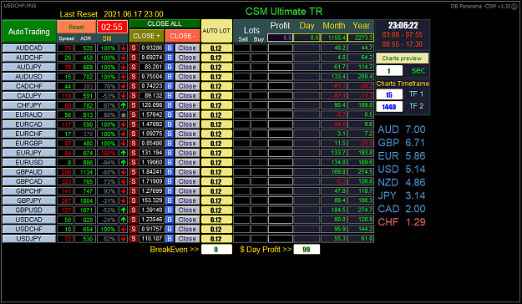Click the neutral star icon in EURAUD row
The height and width of the screenshot is (304, 522).
point(124,115)
